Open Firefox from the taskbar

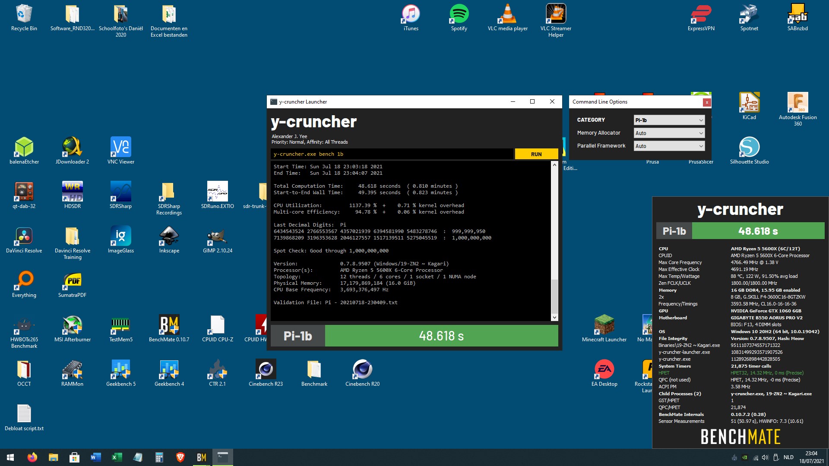click(x=32, y=457)
